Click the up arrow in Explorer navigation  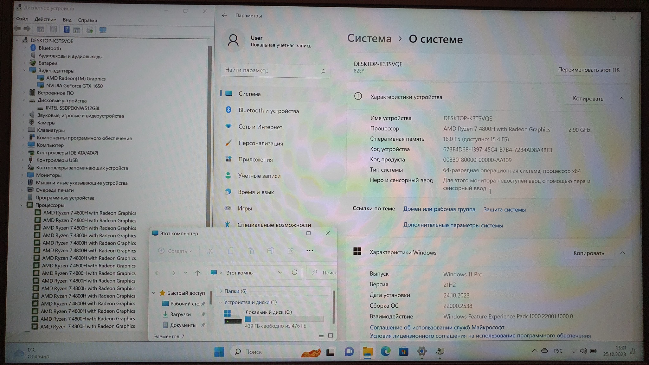(198, 273)
